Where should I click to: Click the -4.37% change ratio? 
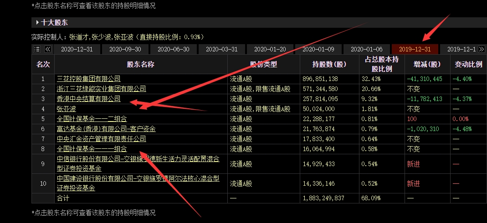click(462, 99)
